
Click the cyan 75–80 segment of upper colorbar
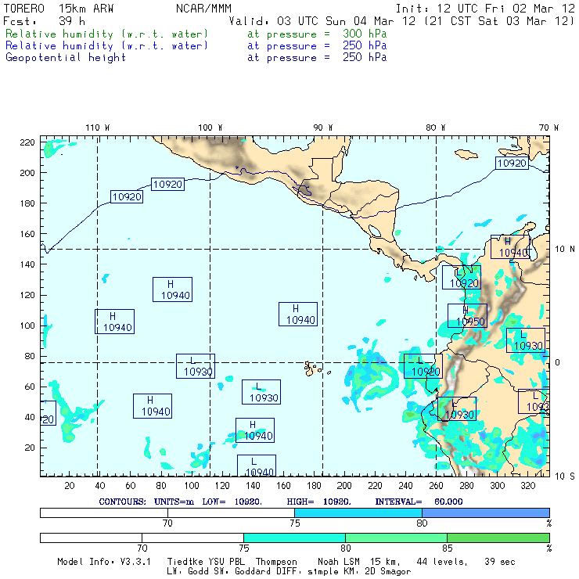(358, 513)
